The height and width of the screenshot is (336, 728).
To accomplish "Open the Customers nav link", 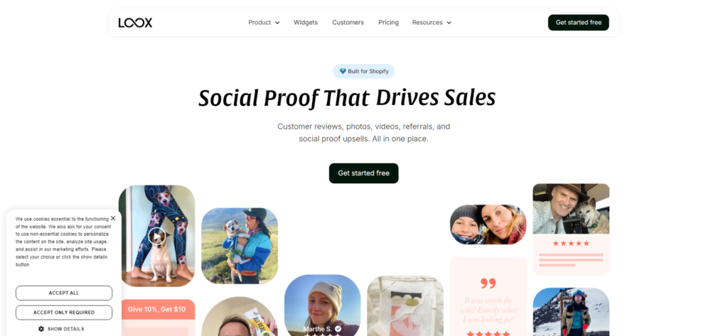I will click(348, 22).
